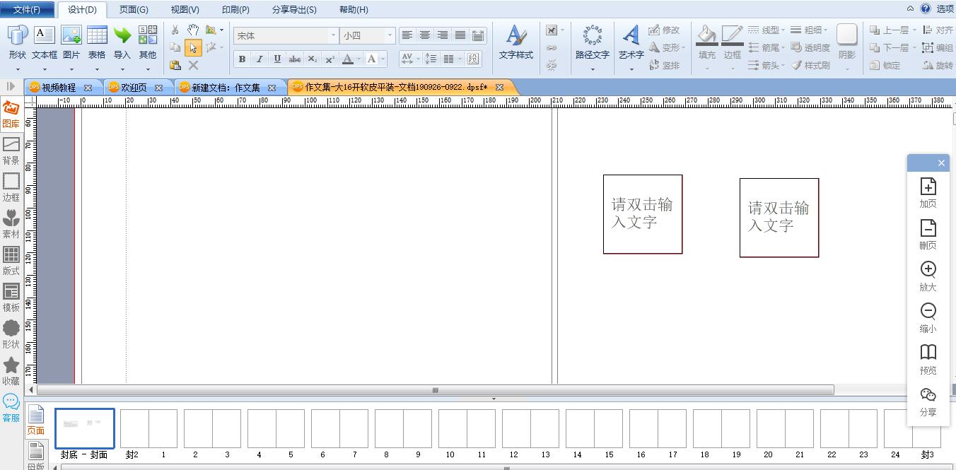Click 放大 zoom in magnifier

[x=928, y=270]
